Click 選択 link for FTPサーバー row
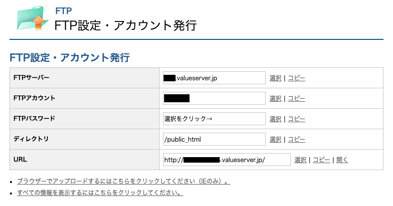This screenshot has width=393, height=206. pos(275,78)
